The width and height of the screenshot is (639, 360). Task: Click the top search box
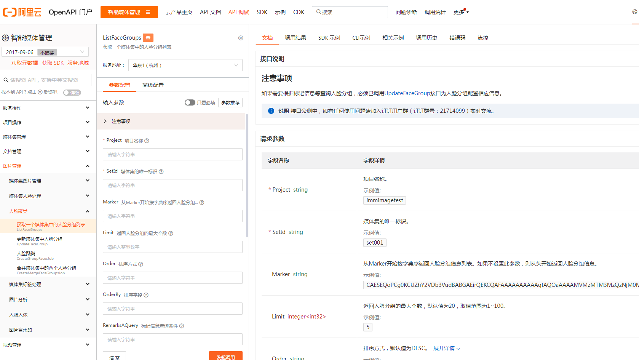pyautogui.click(x=350, y=12)
